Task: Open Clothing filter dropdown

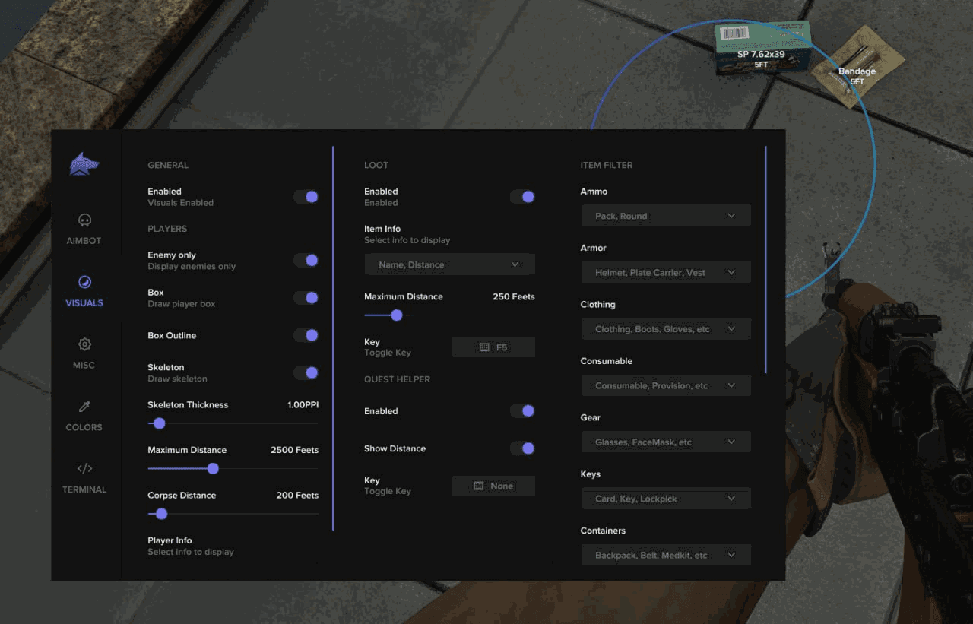Action: tap(666, 329)
